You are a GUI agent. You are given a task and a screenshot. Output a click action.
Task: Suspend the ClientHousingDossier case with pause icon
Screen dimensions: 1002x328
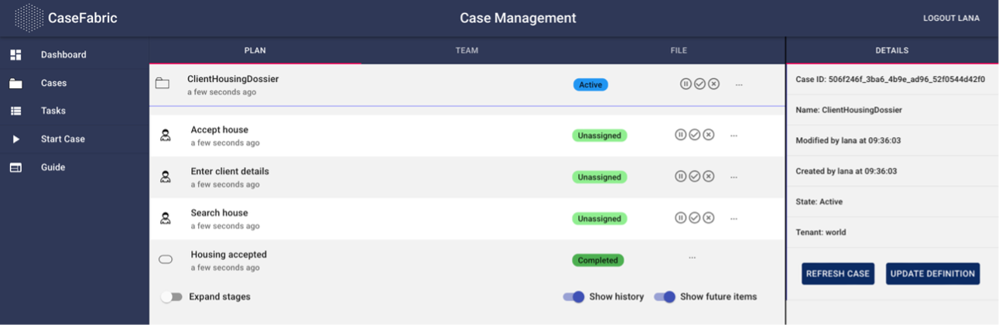point(686,84)
